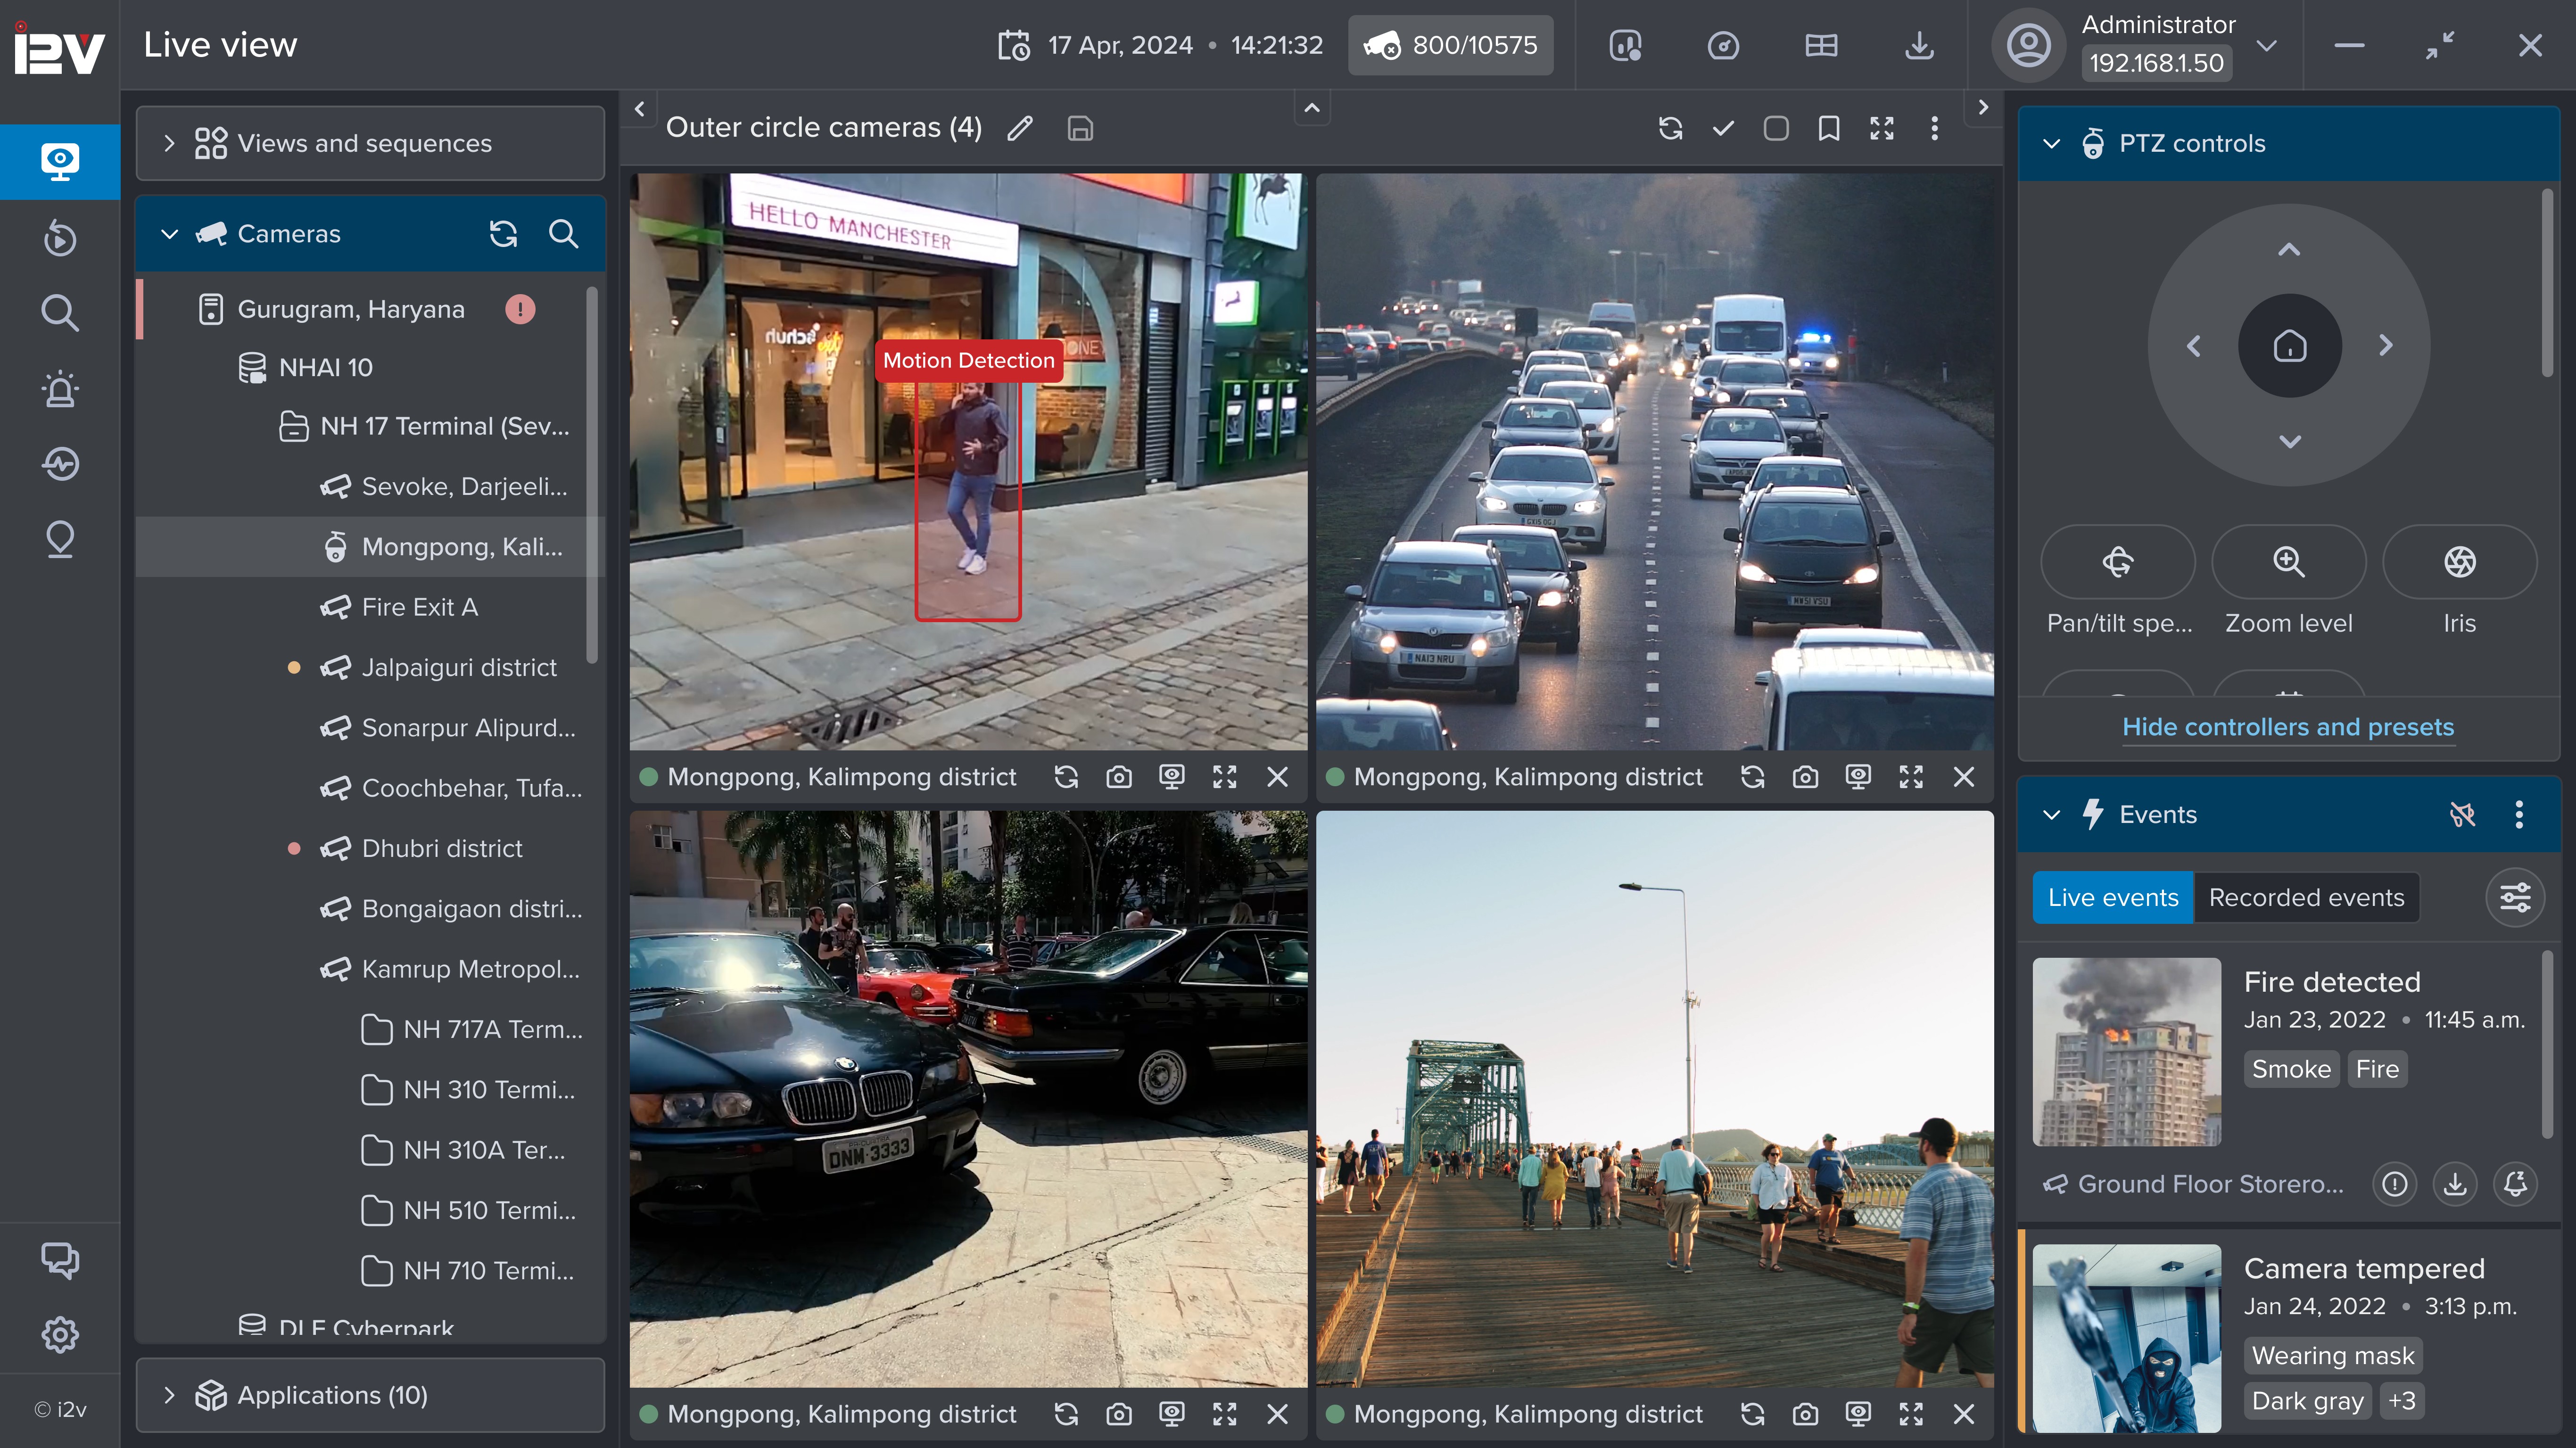The width and height of the screenshot is (2576, 1448).
Task: Mute event notifications bell in Events
Action: (2462, 814)
